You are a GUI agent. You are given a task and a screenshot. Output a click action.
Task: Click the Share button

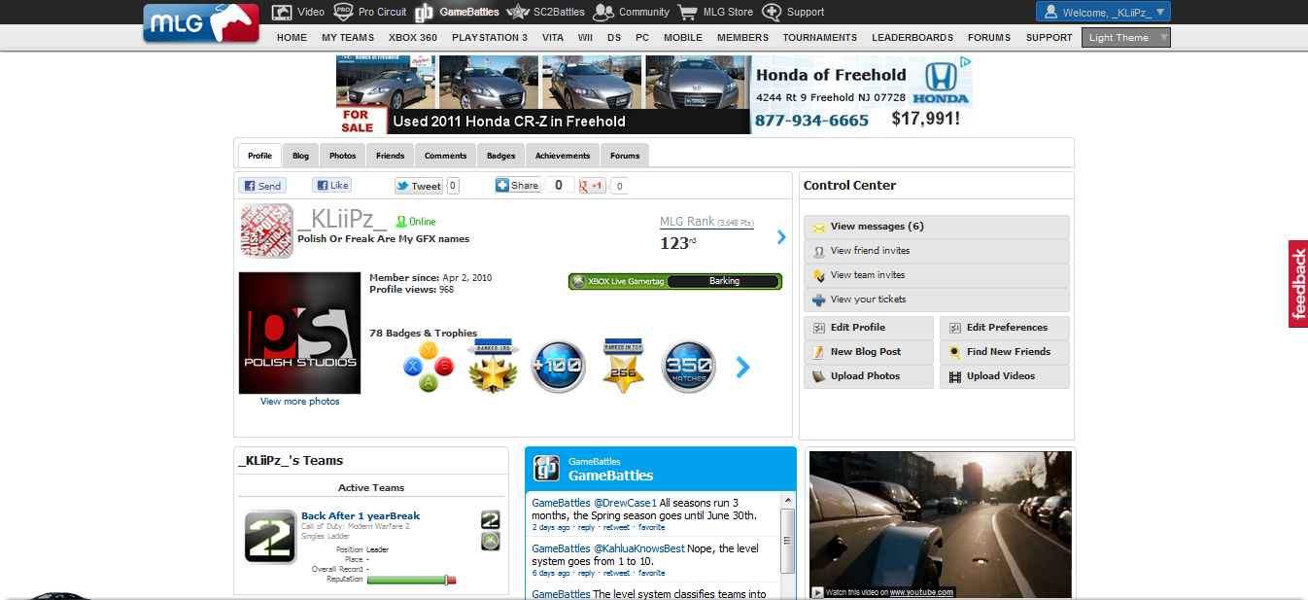coord(517,185)
